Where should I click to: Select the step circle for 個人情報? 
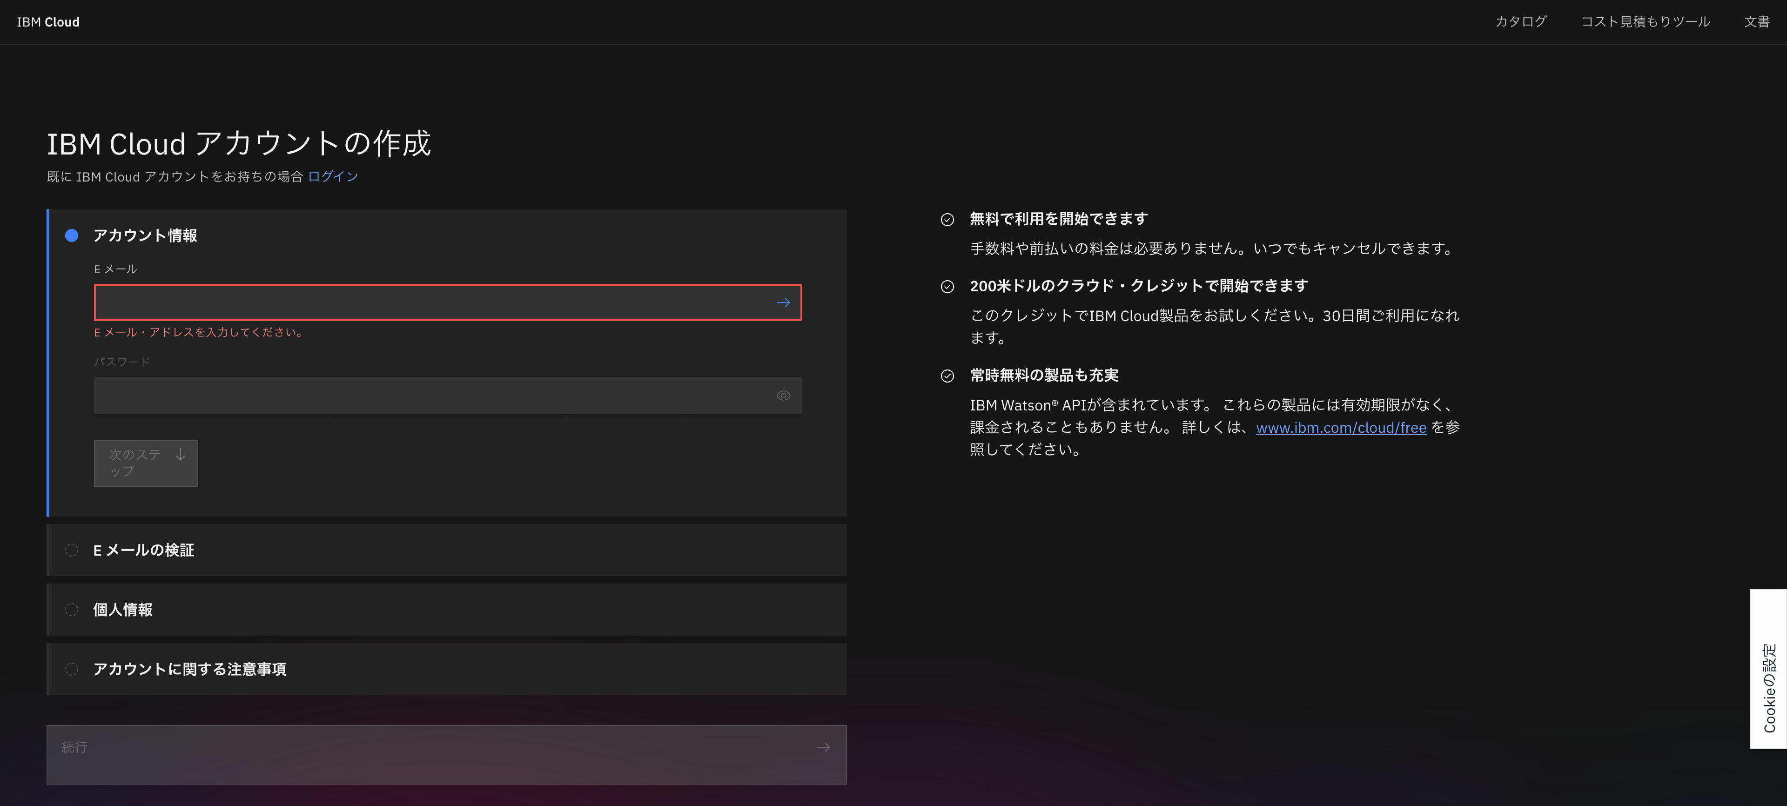72,610
